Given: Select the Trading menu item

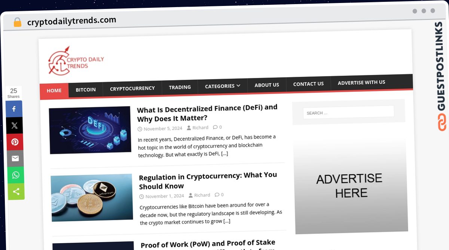Looking at the screenshot, I should point(180,87).
